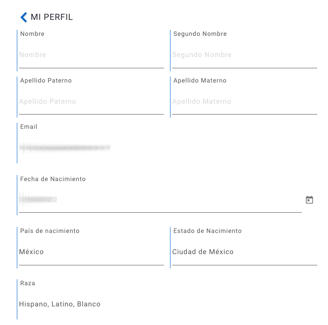The height and width of the screenshot is (325, 328).
Task: Open the calendar date picker icon
Action: coord(309,200)
